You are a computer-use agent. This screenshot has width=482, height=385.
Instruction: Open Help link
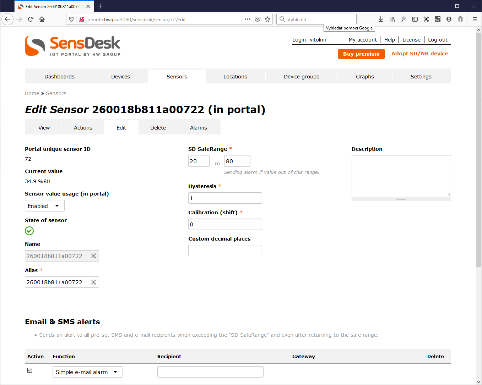[x=390, y=40]
